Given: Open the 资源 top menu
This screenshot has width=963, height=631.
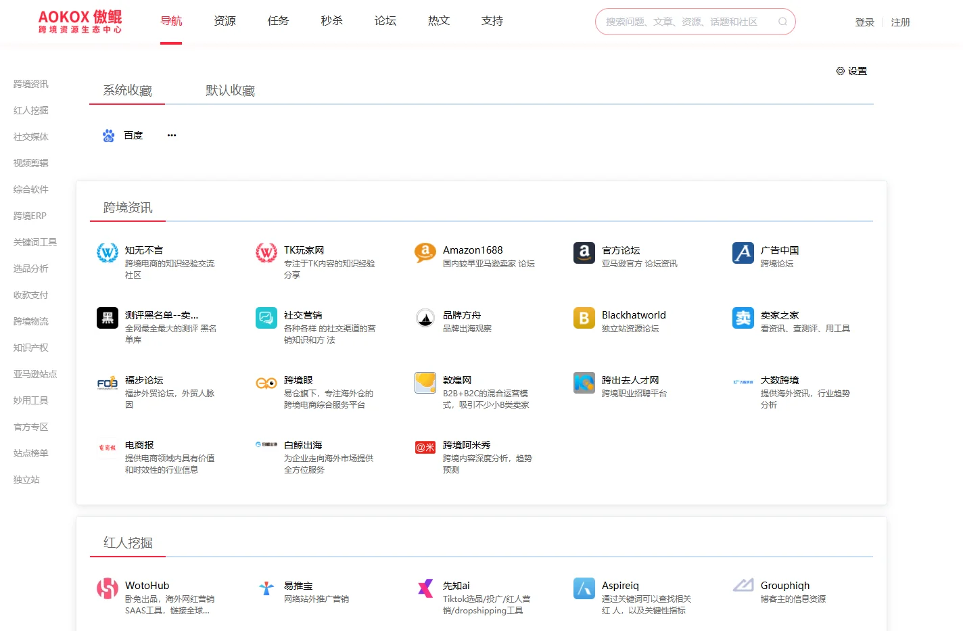Looking at the screenshot, I should [225, 21].
